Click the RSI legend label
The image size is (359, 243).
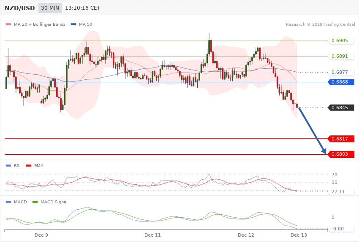tap(17, 165)
